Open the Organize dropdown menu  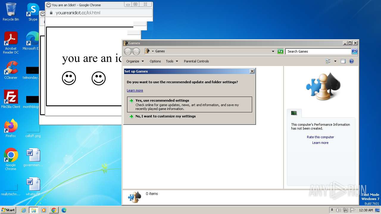point(135,61)
